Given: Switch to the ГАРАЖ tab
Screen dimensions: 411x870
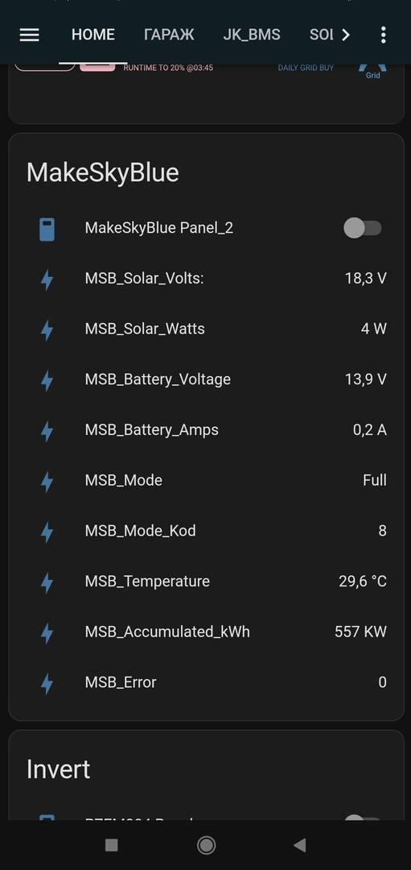Looking at the screenshot, I should tap(169, 35).
